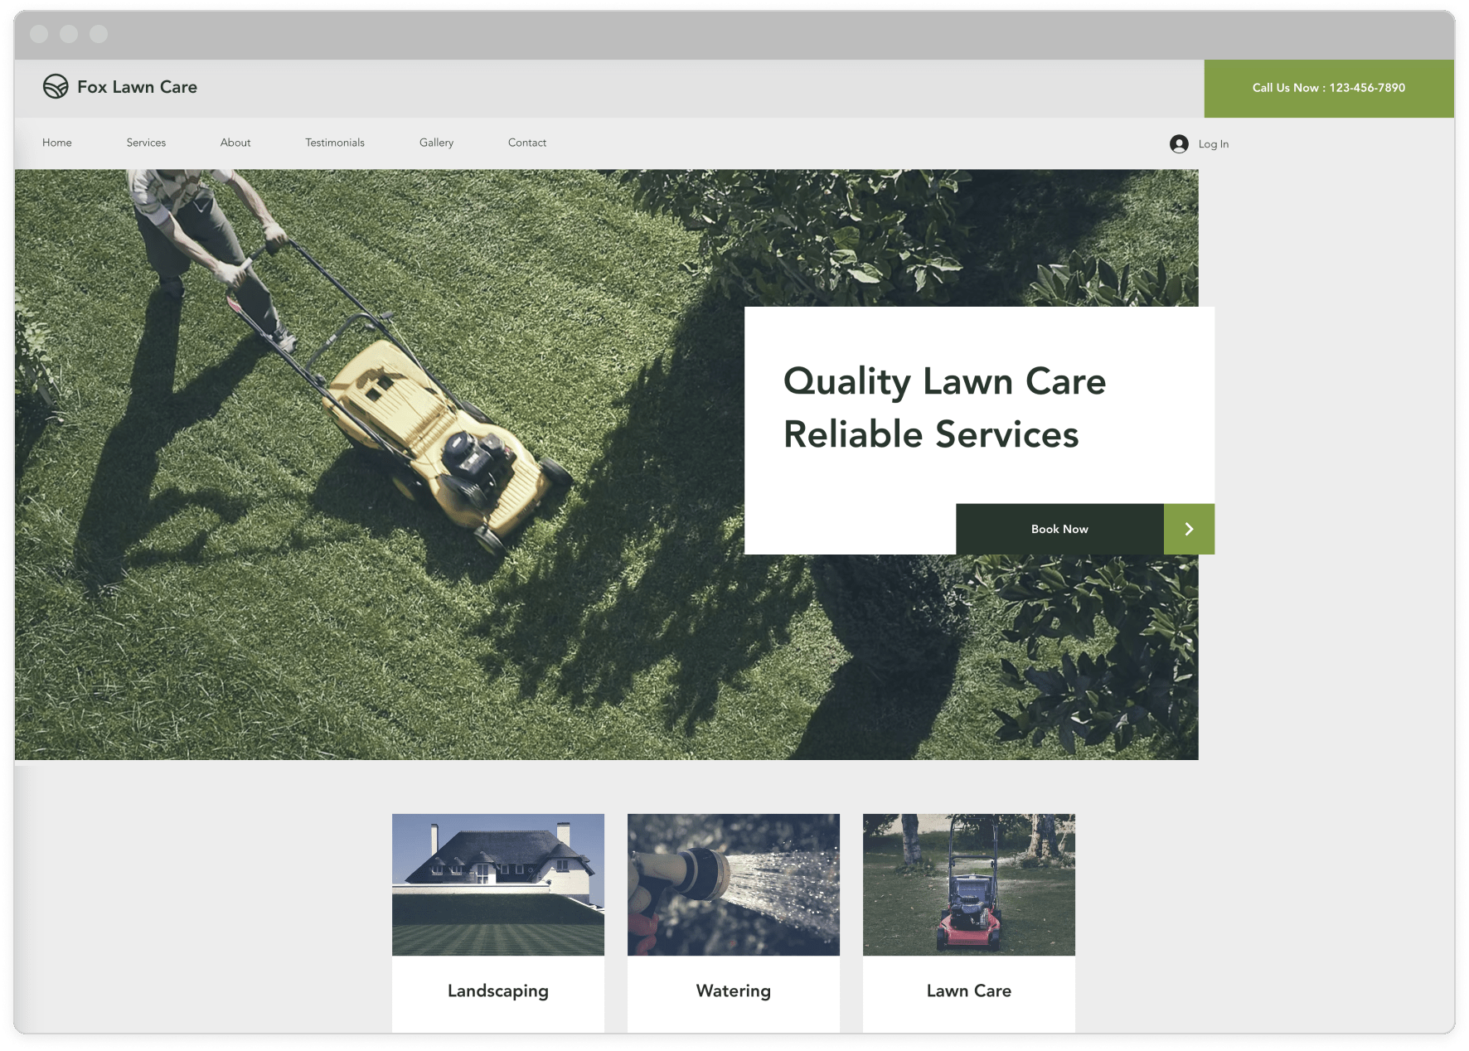
Task: Open the Services navigation menu item
Action: coord(145,143)
